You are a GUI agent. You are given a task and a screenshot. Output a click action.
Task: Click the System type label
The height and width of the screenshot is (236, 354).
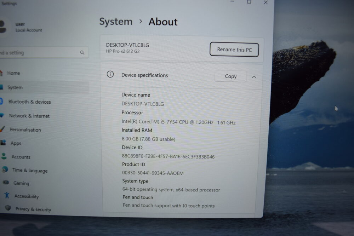point(135,181)
